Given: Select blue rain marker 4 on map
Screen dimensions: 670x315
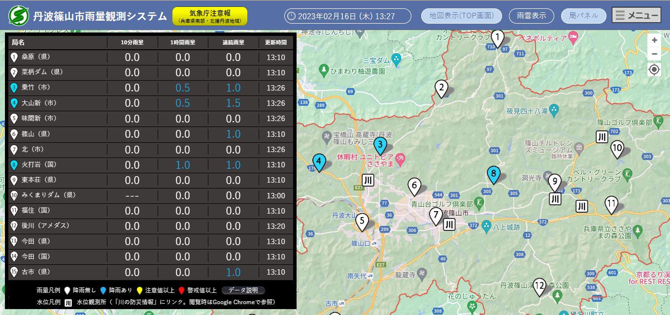Looking at the screenshot, I should point(319,162).
